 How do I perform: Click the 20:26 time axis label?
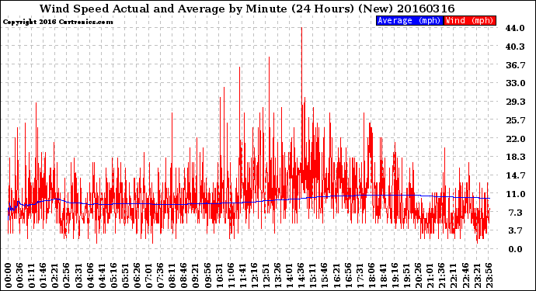[x=419, y=275]
